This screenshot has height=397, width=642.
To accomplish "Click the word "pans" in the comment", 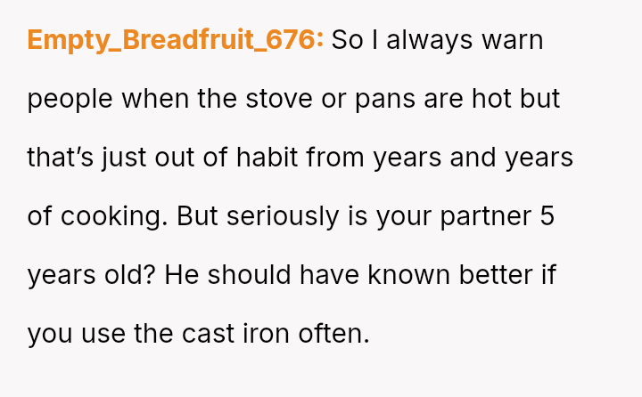I will (386, 99).
